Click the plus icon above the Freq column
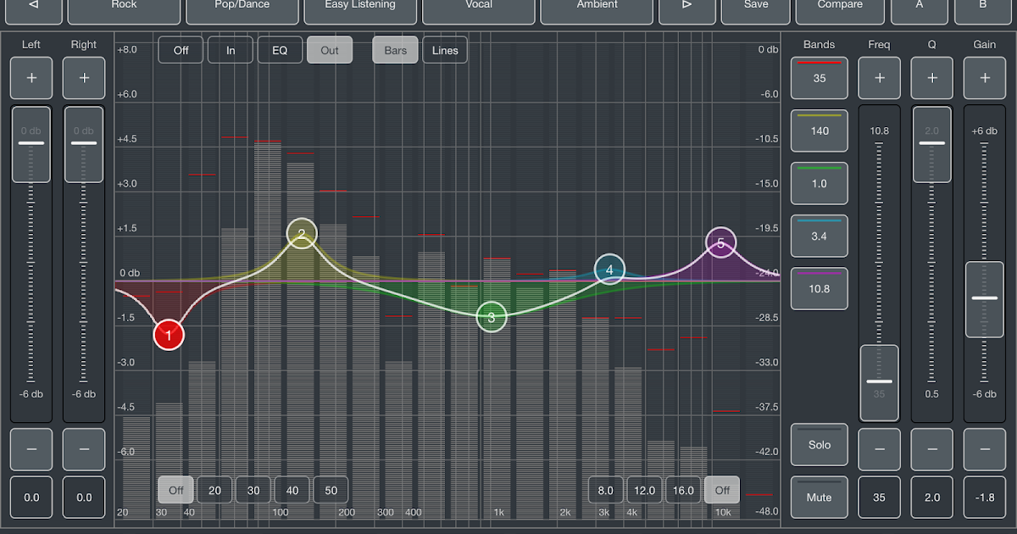The height and width of the screenshot is (534, 1017). (x=879, y=77)
